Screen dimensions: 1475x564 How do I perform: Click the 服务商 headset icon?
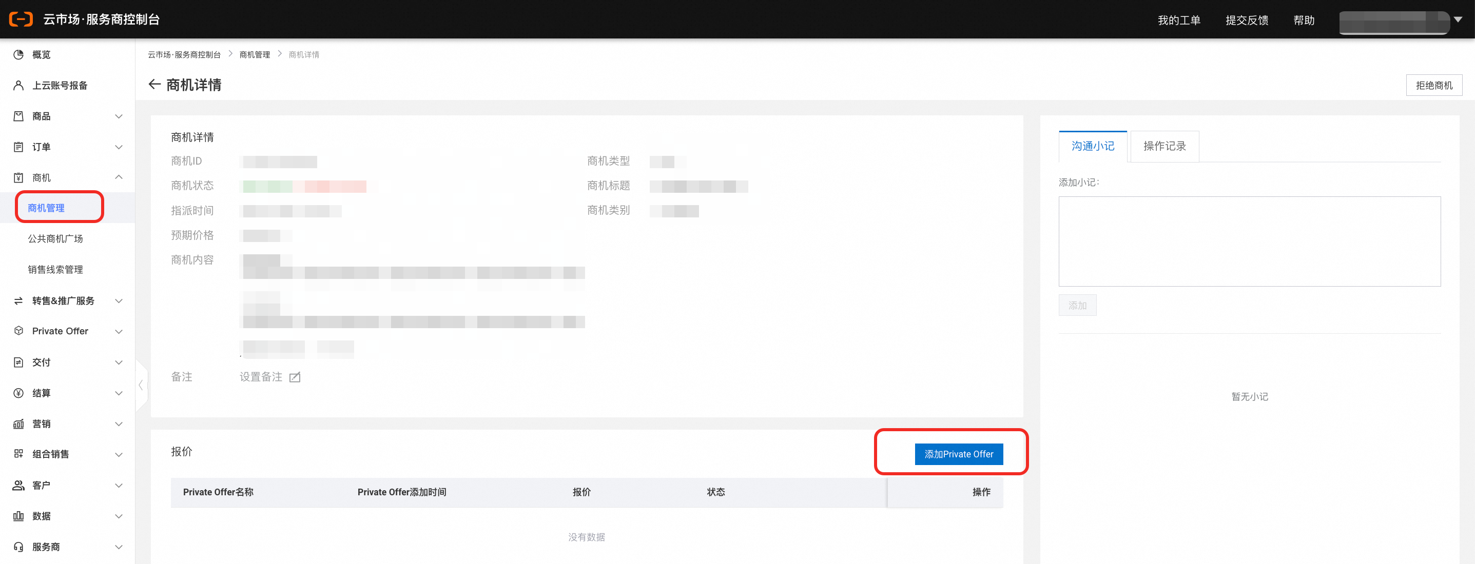(18, 547)
